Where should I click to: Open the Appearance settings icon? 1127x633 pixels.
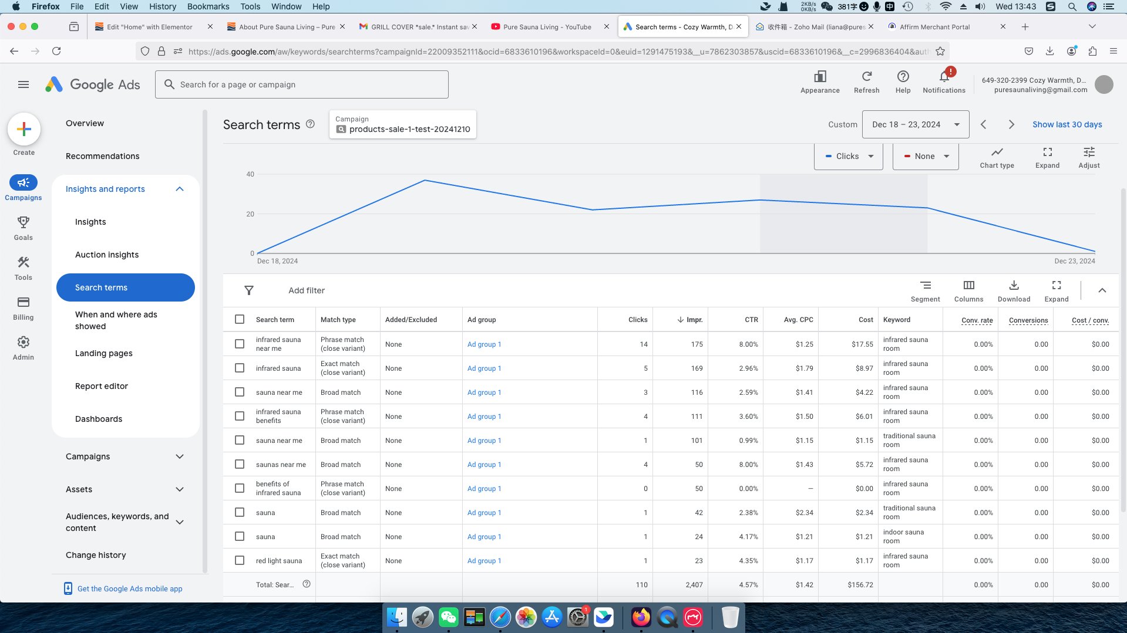[x=820, y=77]
